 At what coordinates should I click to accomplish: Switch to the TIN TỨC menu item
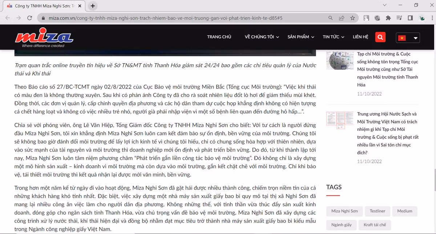click(x=331, y=37)
